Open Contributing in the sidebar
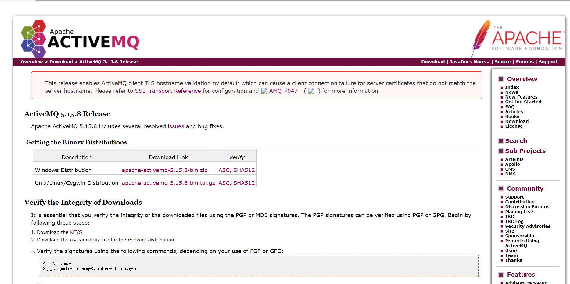This screenshot has width=570, height=284. 520,202
